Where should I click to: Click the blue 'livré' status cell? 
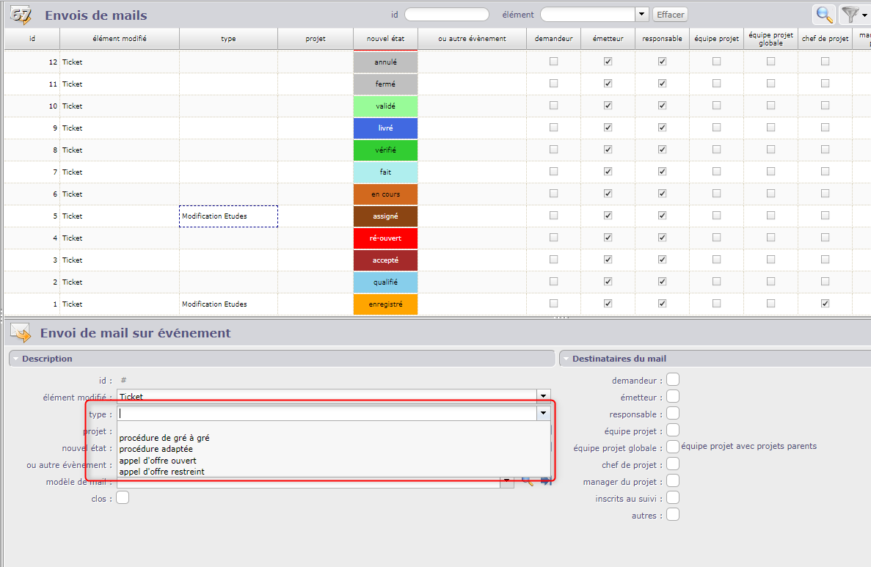(x=385, y=128)
